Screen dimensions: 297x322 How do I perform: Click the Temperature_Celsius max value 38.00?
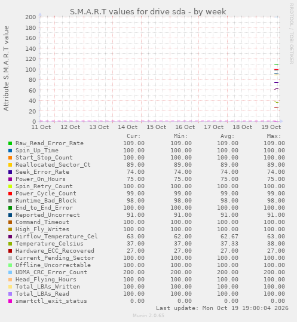[276, 244]
